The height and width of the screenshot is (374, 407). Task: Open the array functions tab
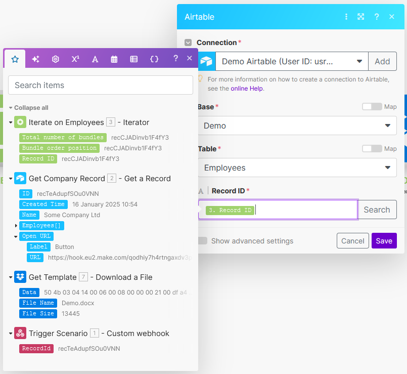(x=134, y=59)
